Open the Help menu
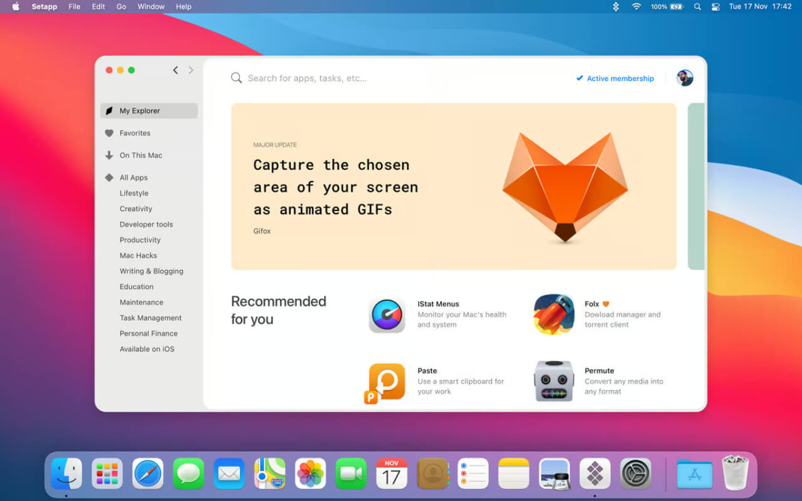 point(184,6)
